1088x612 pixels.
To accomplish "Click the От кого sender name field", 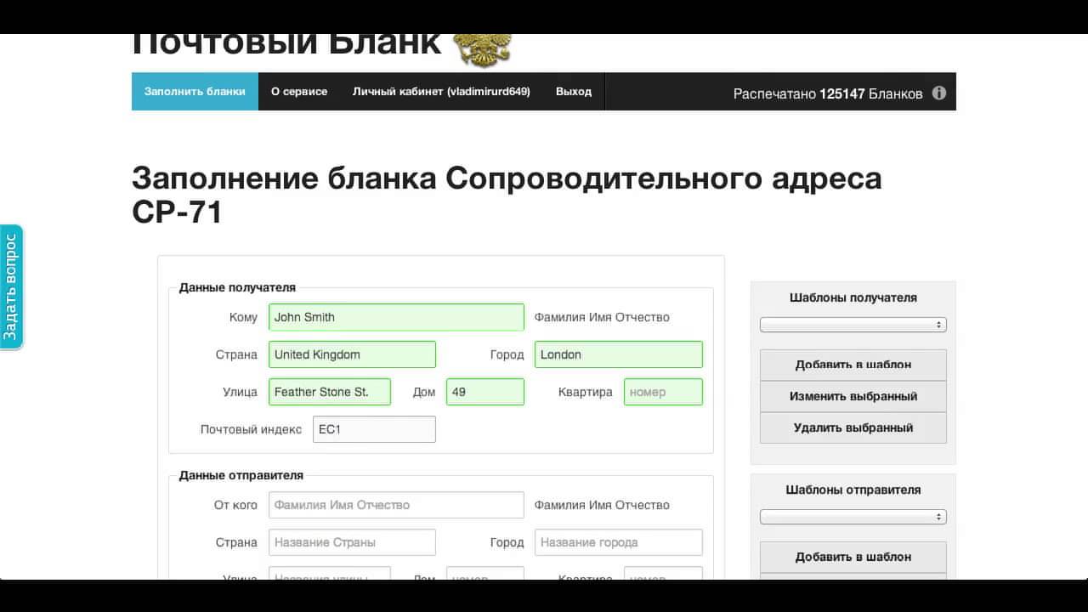I will tap(396, 505).
